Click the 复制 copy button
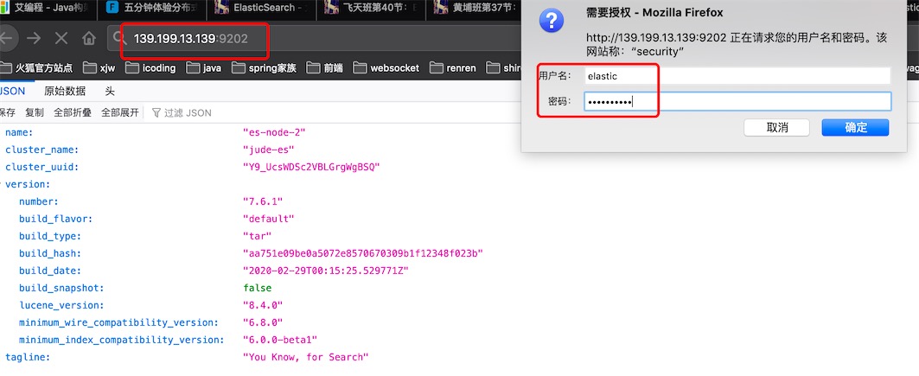Viewport: 919px width, 376px height. [35, 112]
